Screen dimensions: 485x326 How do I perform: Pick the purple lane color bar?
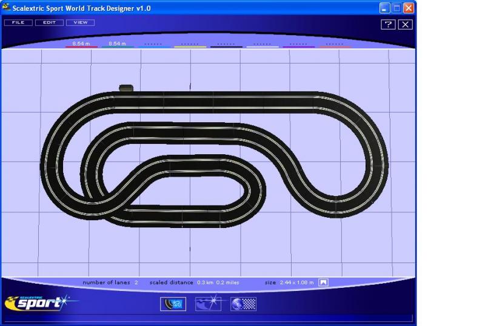298,45
